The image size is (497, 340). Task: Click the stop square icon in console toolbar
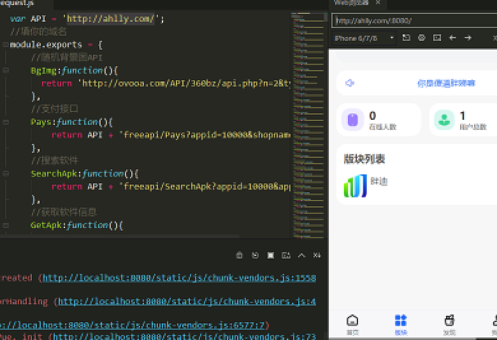click(270, 255)
